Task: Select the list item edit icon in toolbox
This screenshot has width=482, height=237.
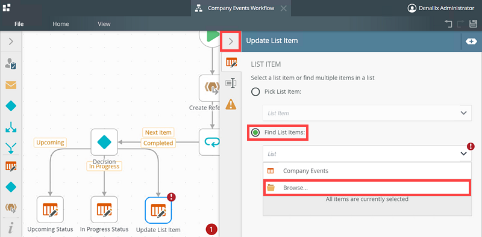Action: click(x=11, y=166)
